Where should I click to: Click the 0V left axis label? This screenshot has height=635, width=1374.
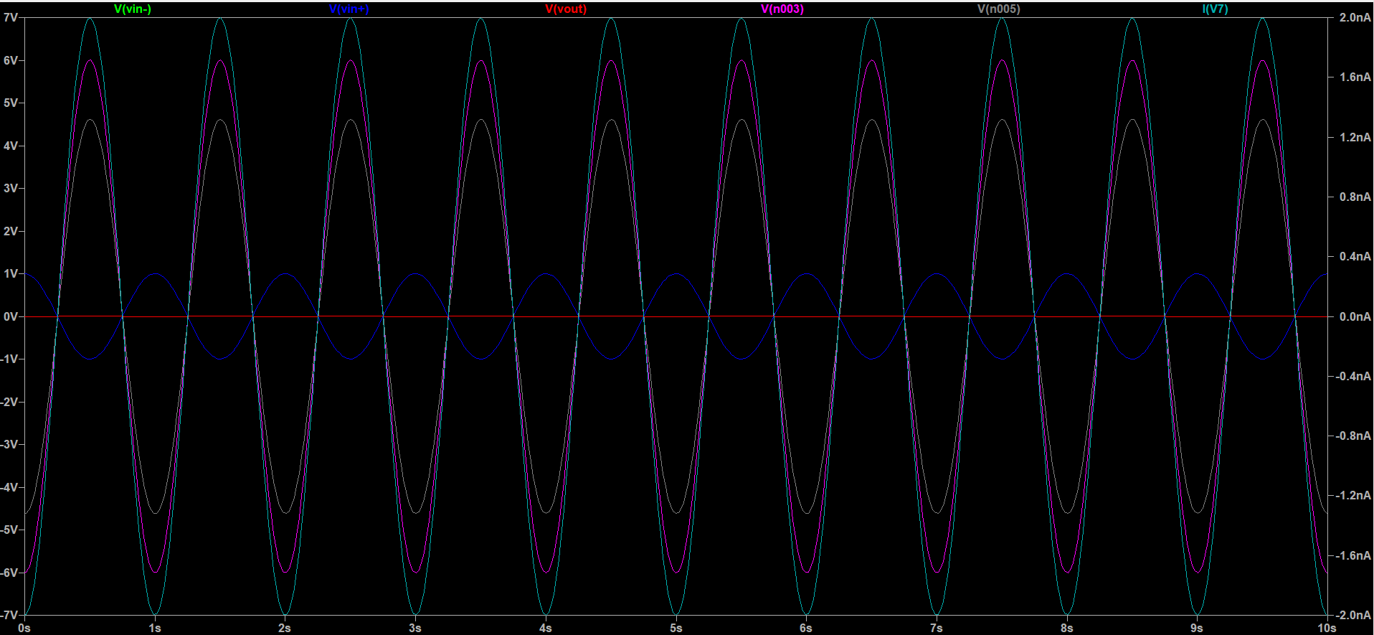[10, 316]
